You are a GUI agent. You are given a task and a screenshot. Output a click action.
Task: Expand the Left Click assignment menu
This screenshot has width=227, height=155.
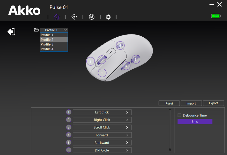coord(102,112)
